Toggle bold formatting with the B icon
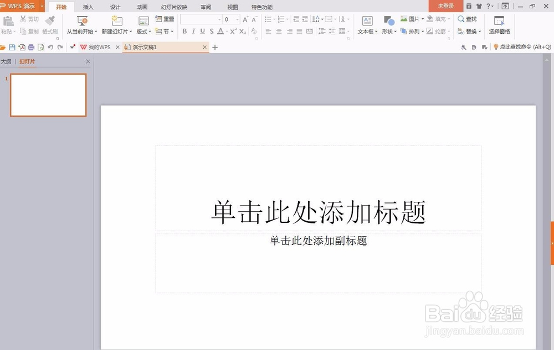554x350 pixels. click(184, 32)
